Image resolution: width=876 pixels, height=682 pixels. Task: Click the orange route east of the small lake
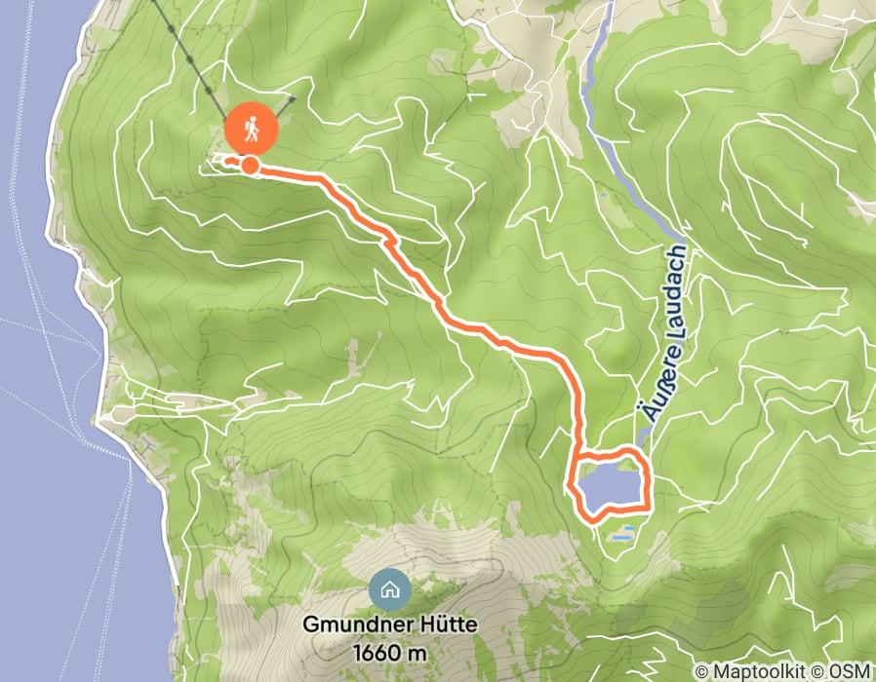(x=648, y=482)
